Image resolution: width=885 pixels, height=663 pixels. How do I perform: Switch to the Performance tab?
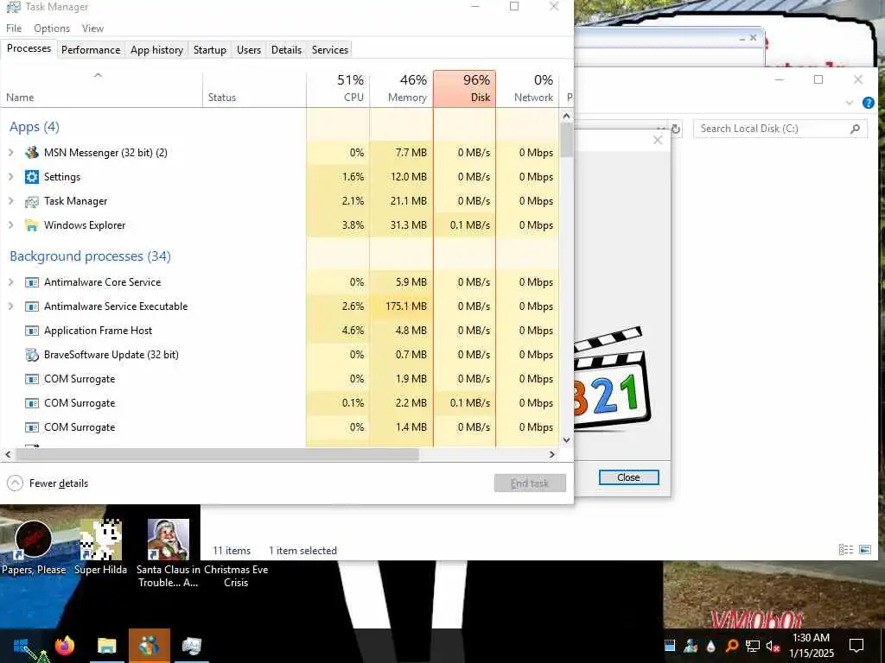(91, 49)
